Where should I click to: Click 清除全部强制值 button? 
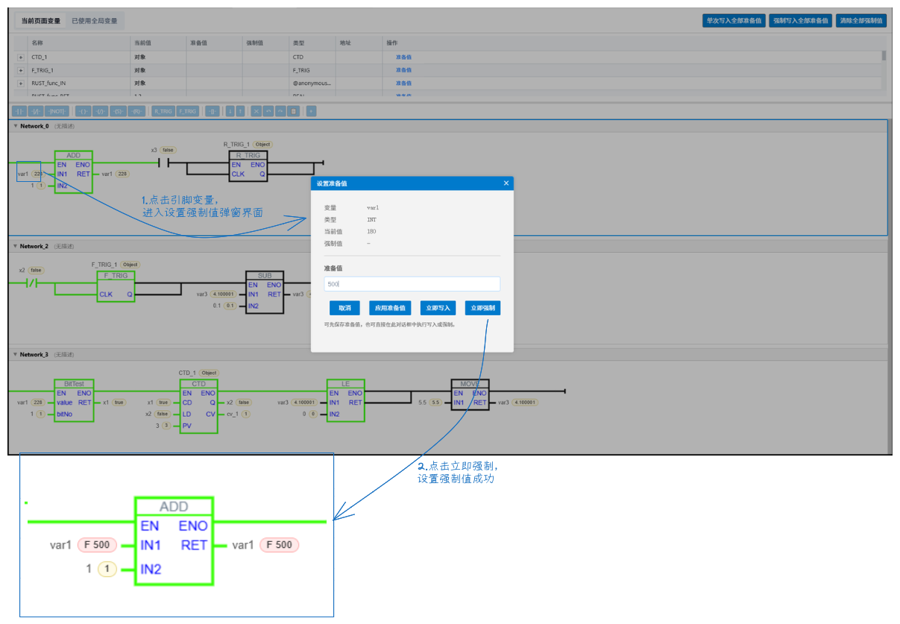click(861, 21)
